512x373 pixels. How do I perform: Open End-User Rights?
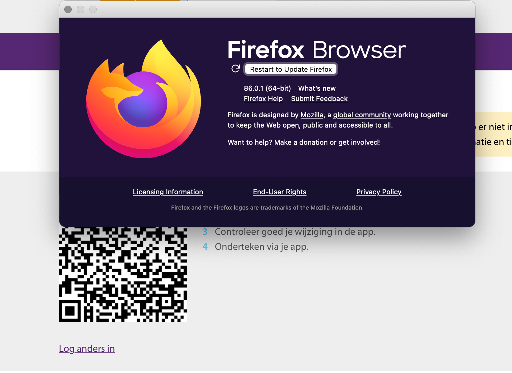279,192
